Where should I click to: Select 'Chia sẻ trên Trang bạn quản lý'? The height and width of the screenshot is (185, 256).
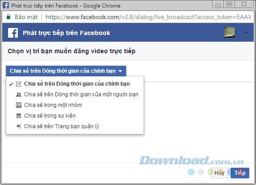(75, 126)
